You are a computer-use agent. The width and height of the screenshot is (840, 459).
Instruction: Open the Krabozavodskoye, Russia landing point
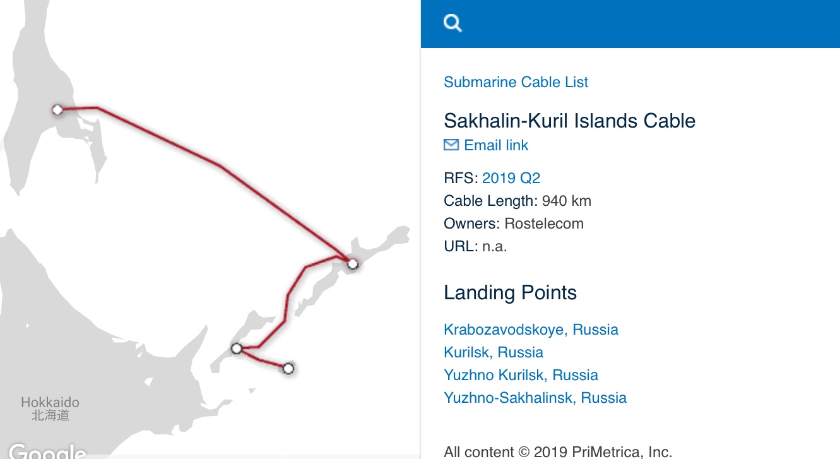tap(531, 330)
